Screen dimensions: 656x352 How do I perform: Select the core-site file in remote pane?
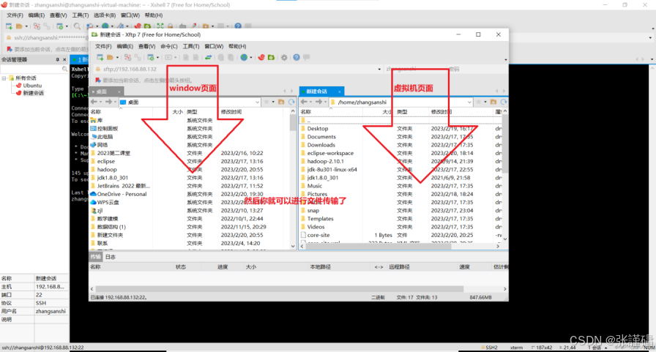pyautogui.click(x=318, y=235)
